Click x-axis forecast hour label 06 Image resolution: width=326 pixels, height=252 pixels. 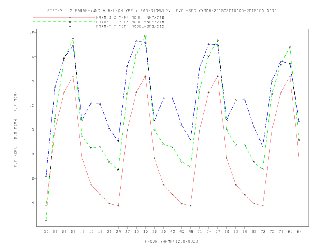64,231
